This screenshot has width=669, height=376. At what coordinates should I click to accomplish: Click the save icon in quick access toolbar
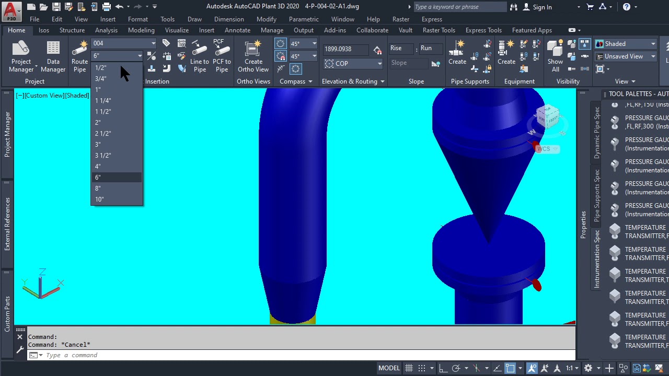point(56,7)
